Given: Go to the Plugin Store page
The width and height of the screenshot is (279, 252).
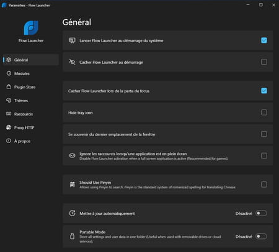Looking at the screenshot, I should (x=30, y=87).
